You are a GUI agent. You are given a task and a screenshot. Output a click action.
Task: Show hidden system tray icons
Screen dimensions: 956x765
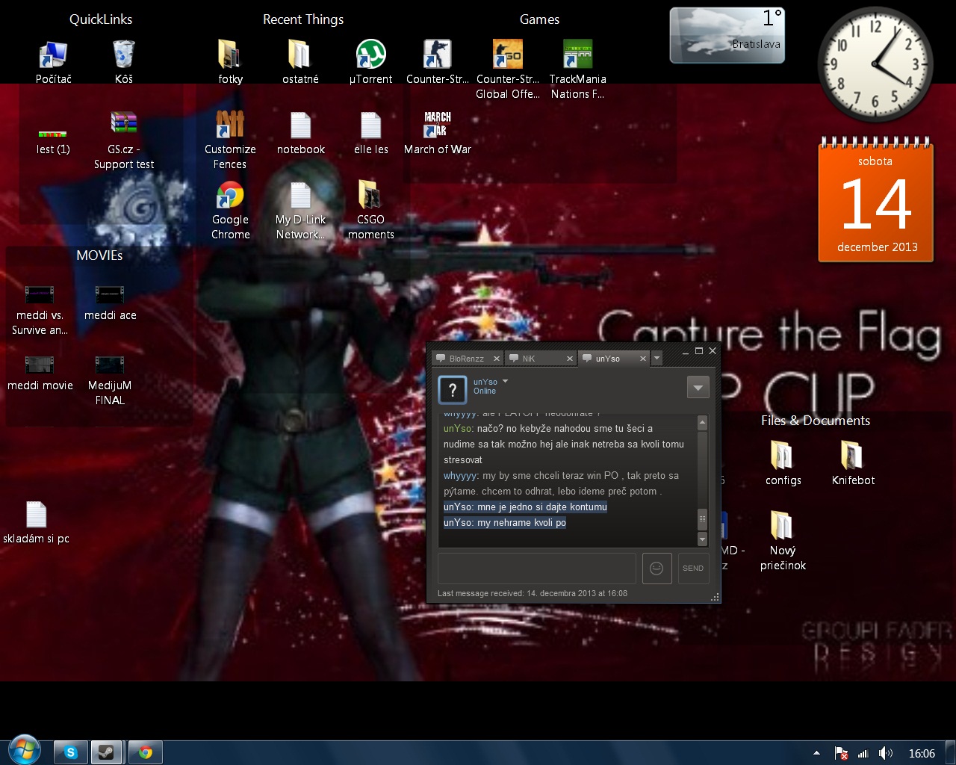[x=816, y=753]
